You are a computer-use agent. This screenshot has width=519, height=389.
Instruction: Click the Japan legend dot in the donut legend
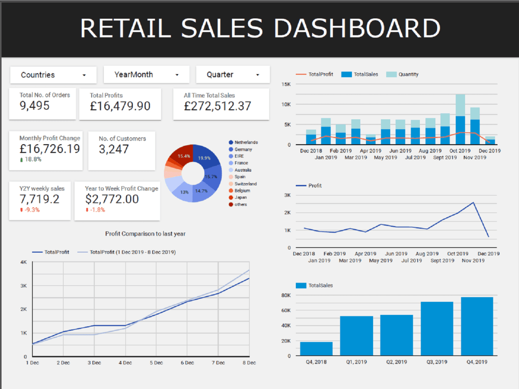click(230, 197)
